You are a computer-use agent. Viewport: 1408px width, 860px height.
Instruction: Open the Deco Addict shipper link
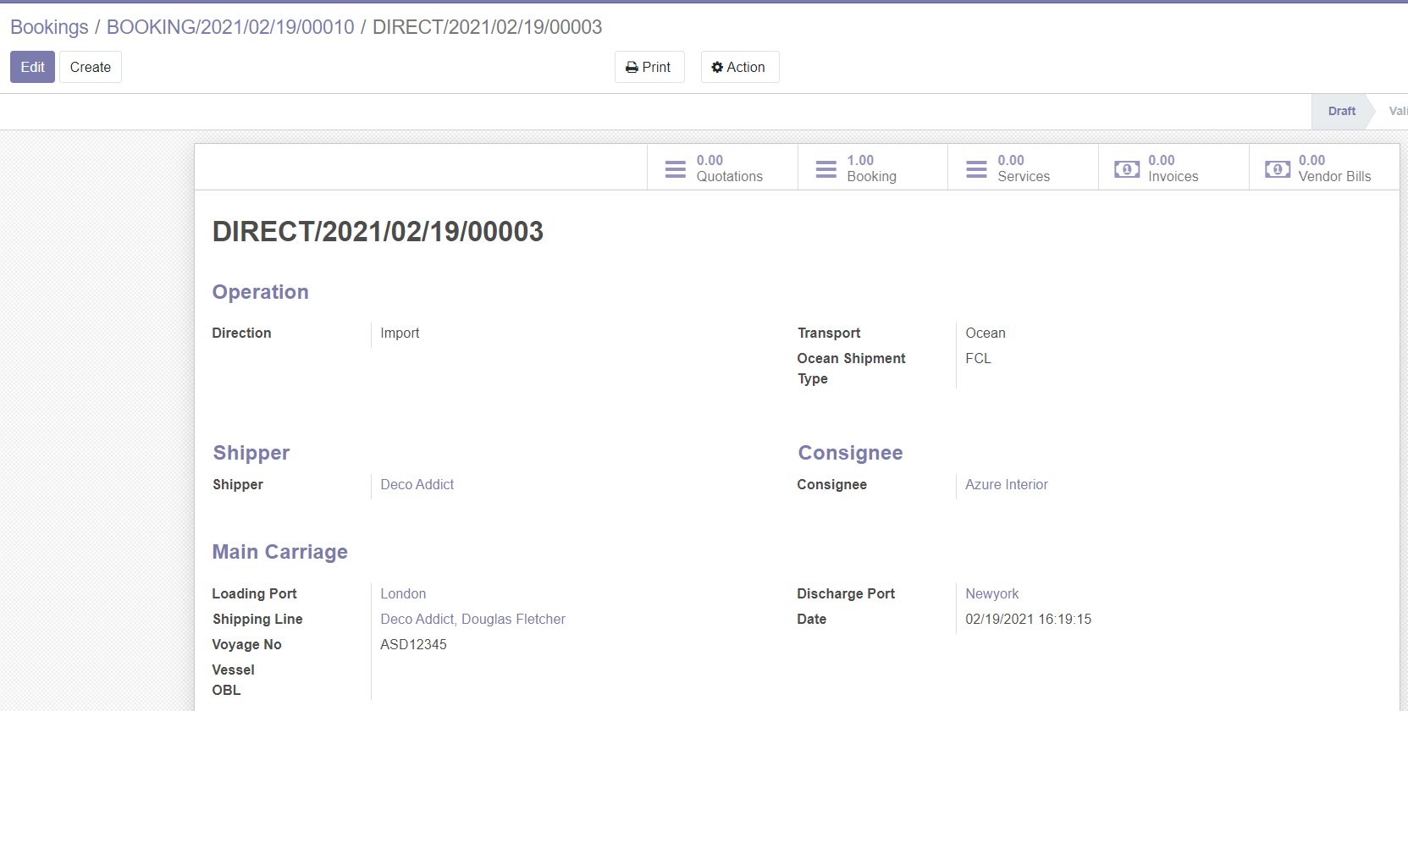417,485
